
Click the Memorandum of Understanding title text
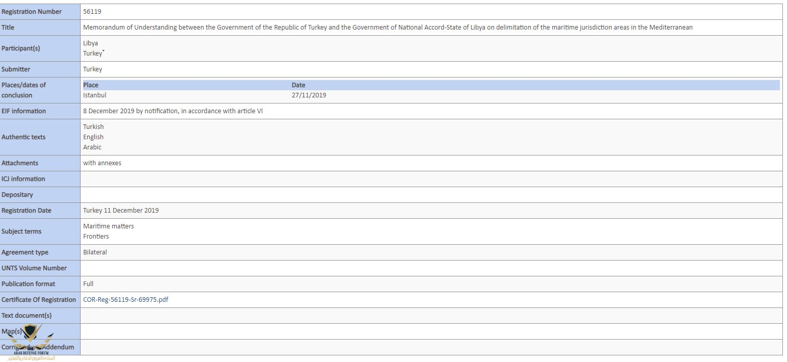[388, 28]
